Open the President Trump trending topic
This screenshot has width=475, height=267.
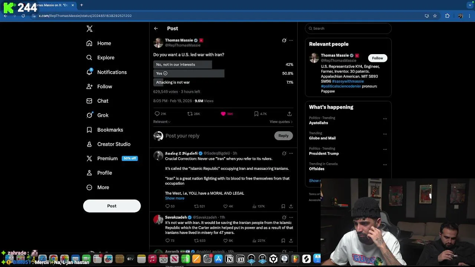click(324, 154)
